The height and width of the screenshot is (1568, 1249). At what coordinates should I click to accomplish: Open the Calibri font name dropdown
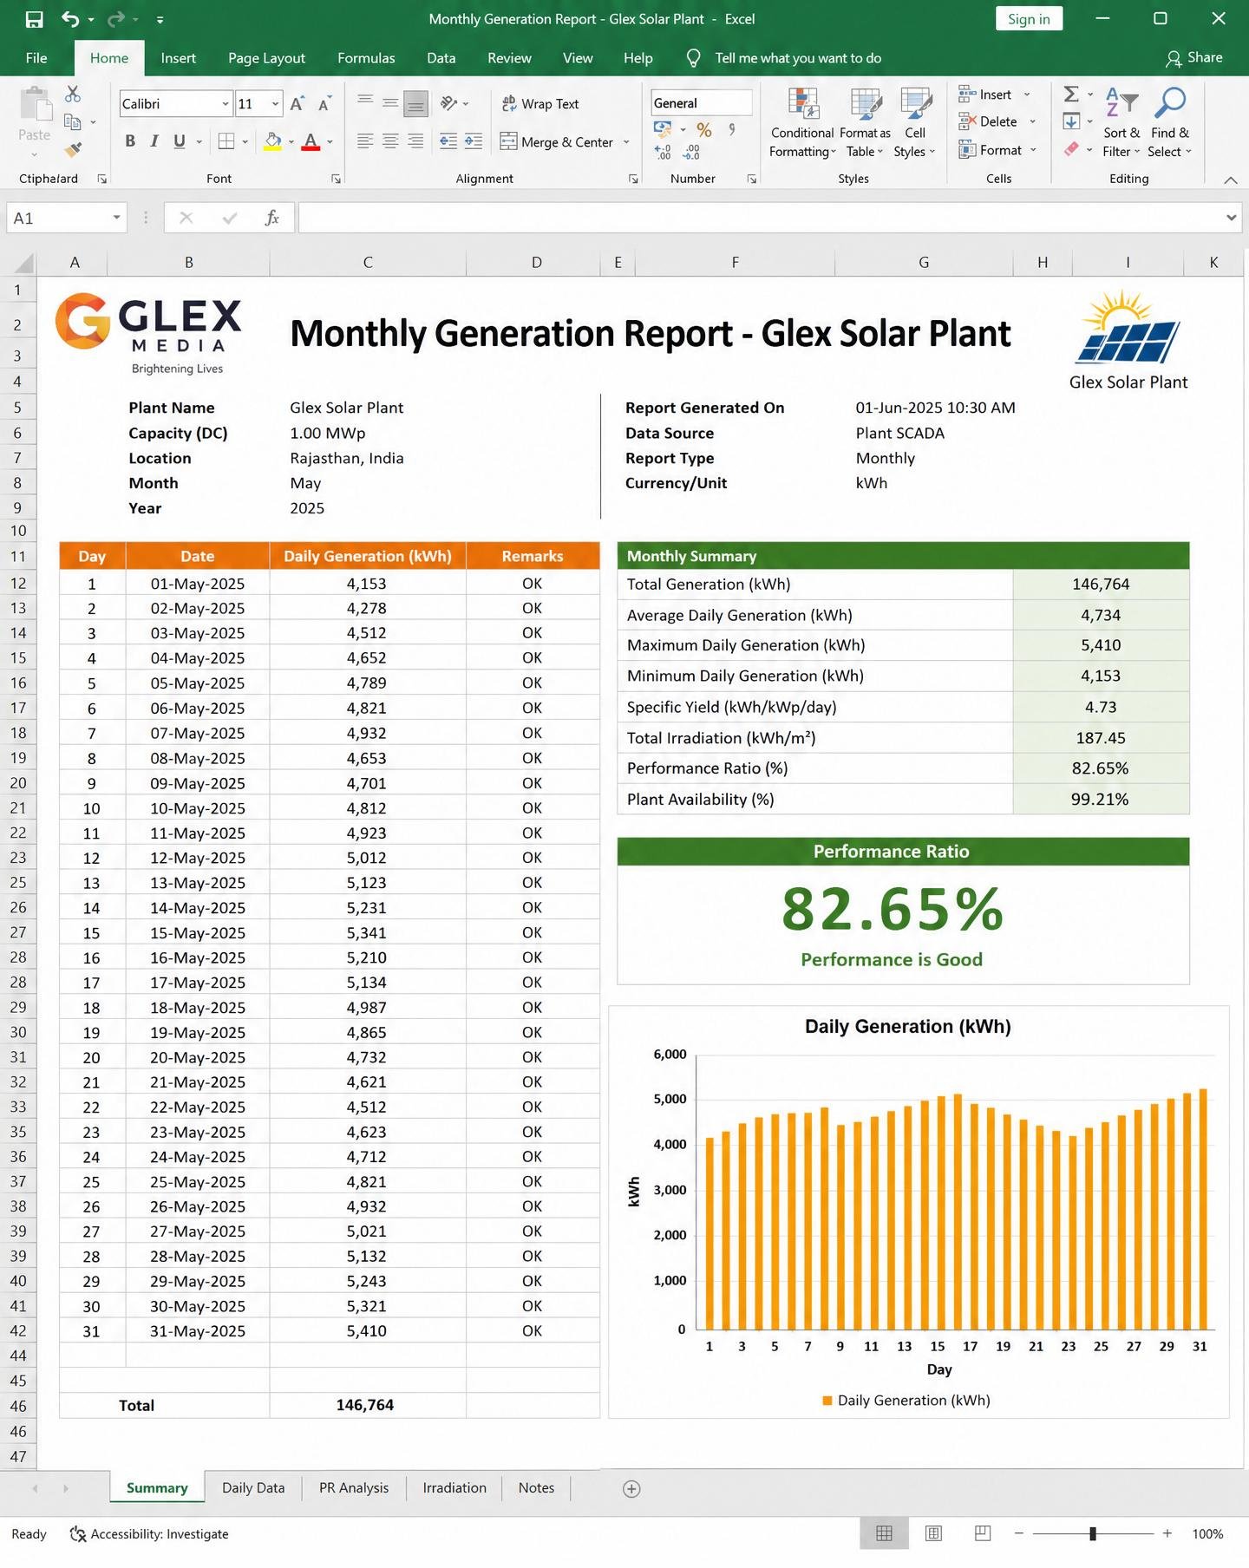coord(225,104)
